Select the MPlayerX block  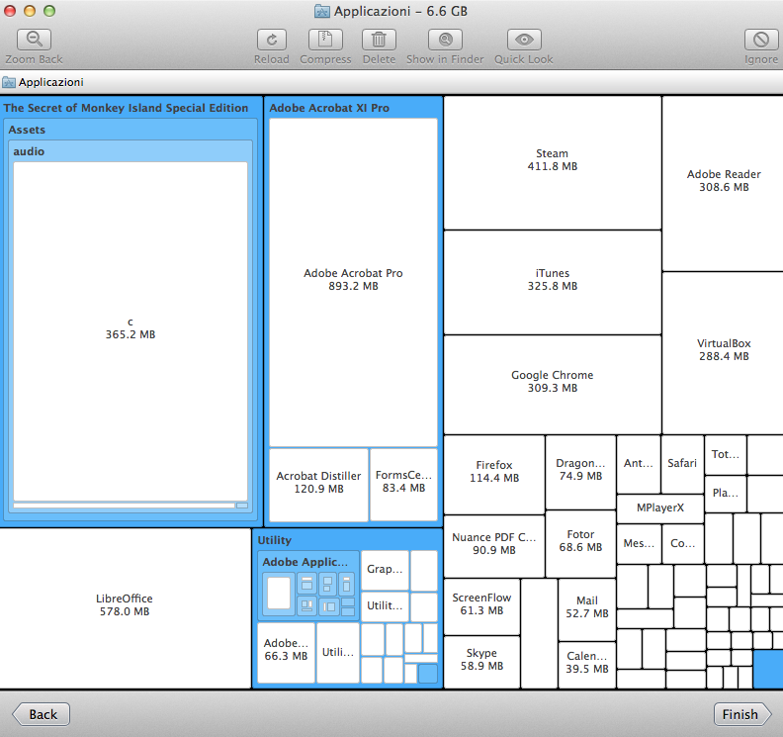pos(660,508)
